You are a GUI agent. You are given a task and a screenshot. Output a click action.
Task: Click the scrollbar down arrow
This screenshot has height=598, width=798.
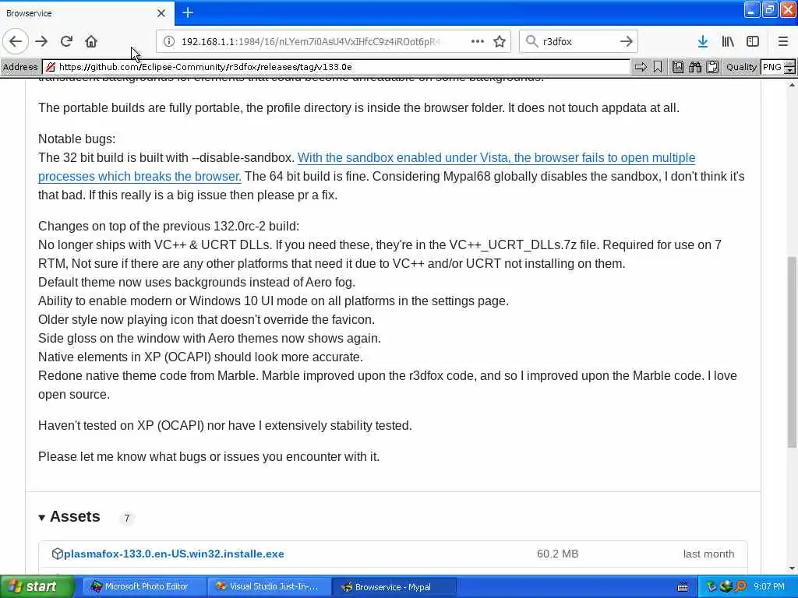pos(792,568)
